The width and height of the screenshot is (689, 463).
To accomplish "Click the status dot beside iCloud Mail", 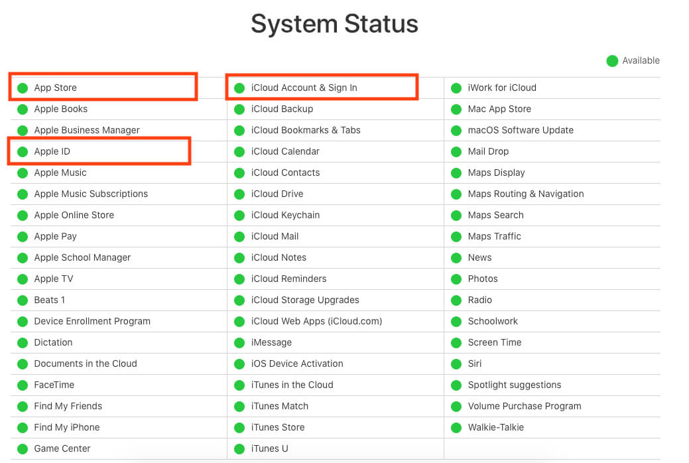I will coord(239,237).
